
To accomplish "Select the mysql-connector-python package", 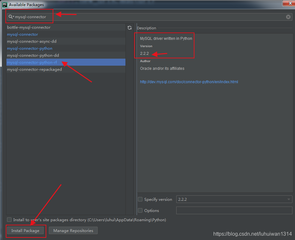I will 66,48.
